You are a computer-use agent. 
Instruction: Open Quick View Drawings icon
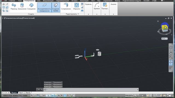138,96
